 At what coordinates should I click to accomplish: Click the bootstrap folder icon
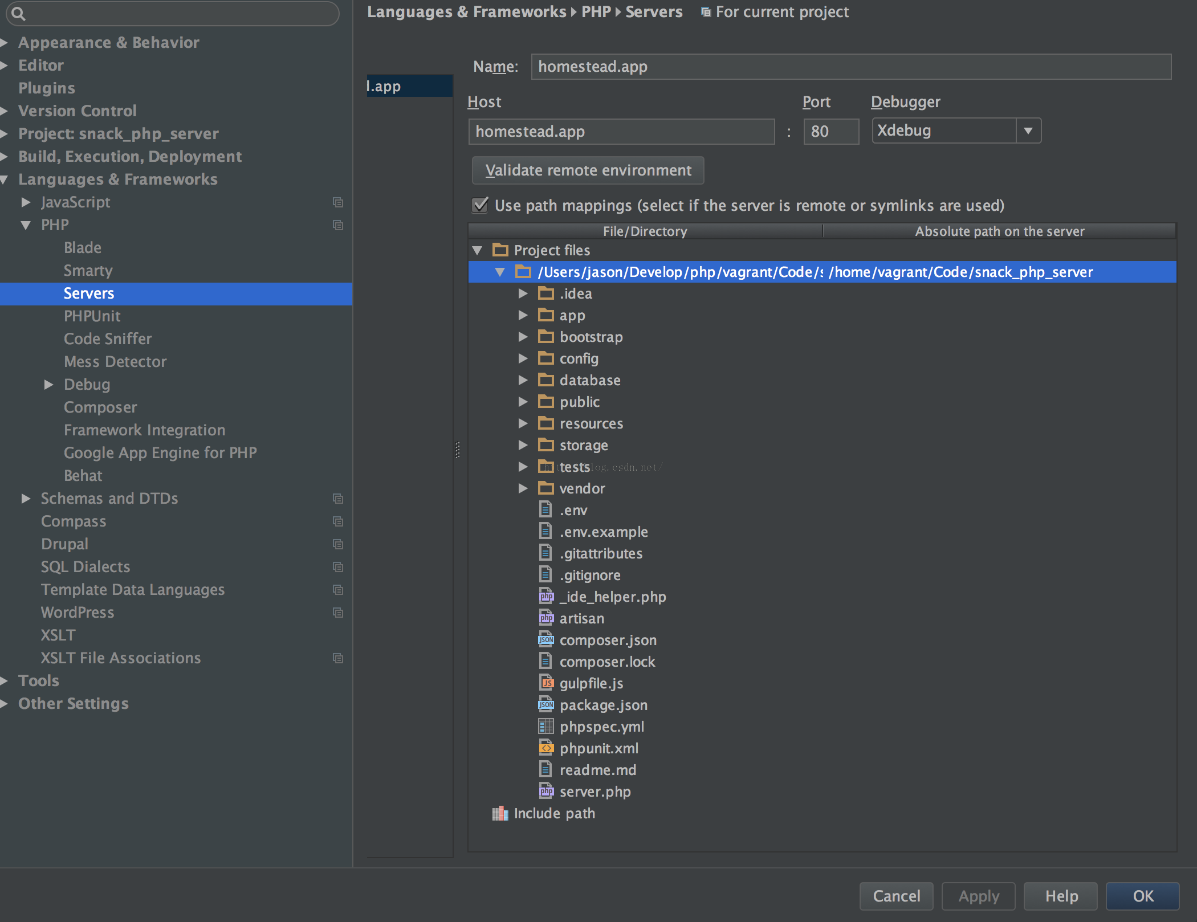[546, 336]
